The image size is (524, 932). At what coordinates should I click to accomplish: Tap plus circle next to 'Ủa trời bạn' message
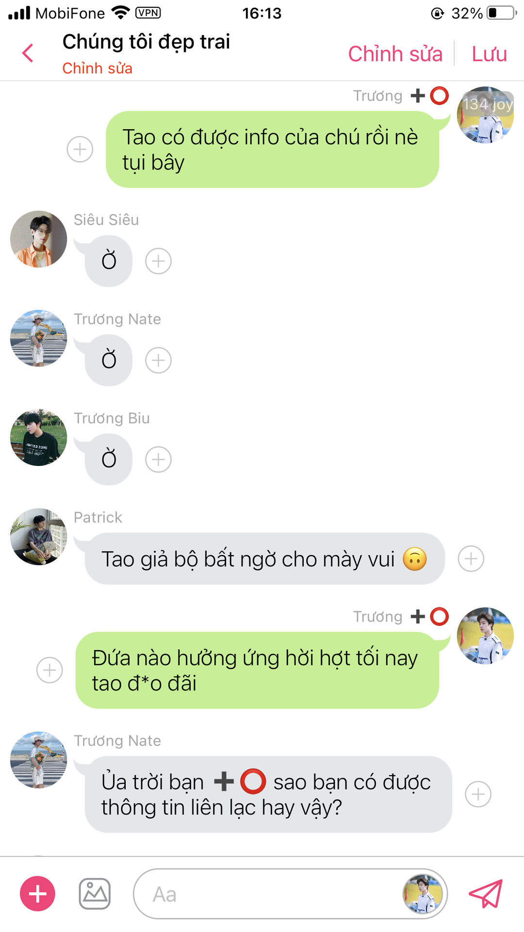pos(478,794)
